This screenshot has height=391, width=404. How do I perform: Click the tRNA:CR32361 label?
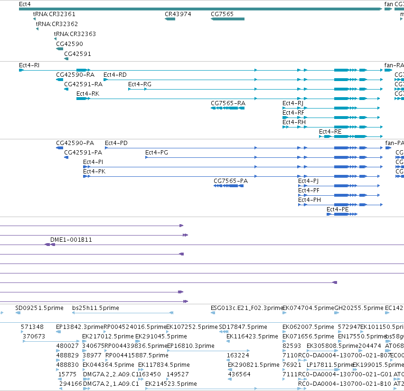point(54,14)
